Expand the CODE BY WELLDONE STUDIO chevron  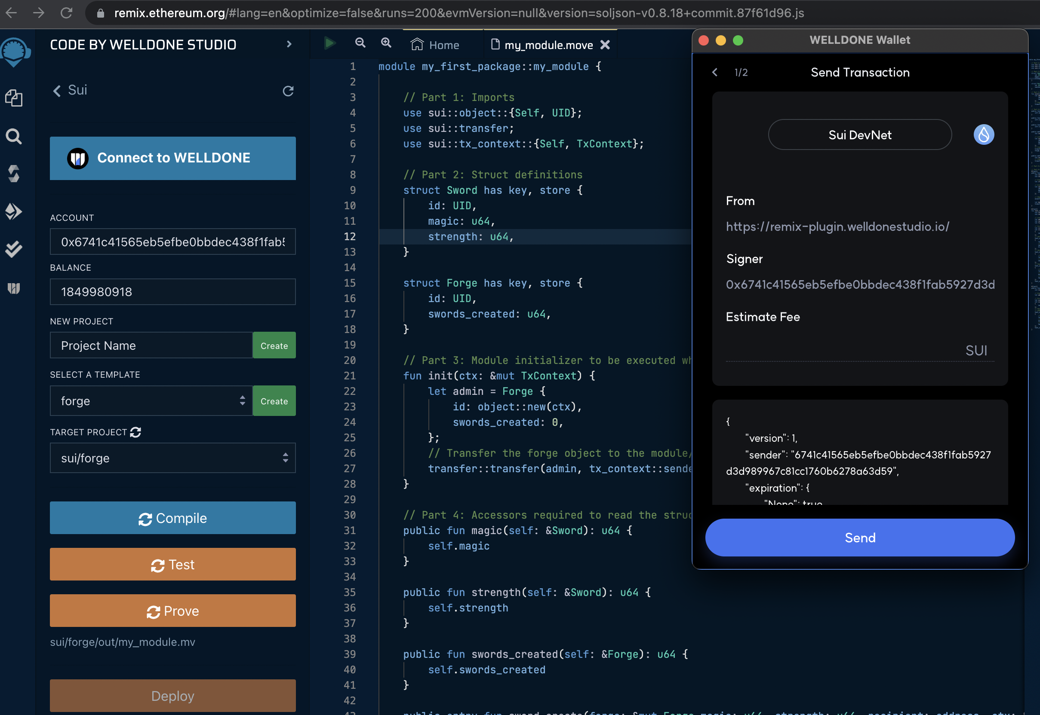[x=289, y=44]
